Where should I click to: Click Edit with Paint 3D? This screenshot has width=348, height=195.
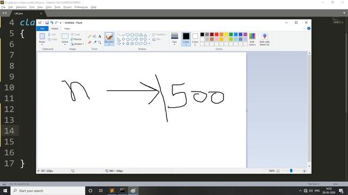tap(265, 40)
